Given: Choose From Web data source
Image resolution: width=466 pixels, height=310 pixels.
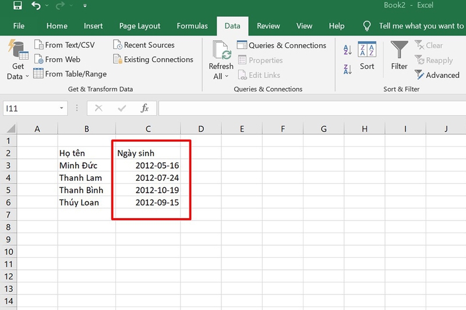Looking at the screenshot, I should click(57, 59).
